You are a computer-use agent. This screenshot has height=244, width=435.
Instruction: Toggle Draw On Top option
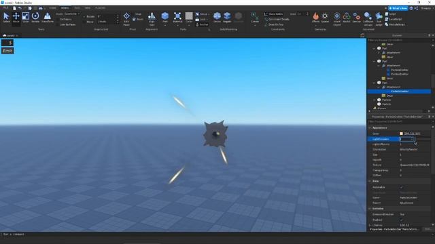[x=273, y=24]
